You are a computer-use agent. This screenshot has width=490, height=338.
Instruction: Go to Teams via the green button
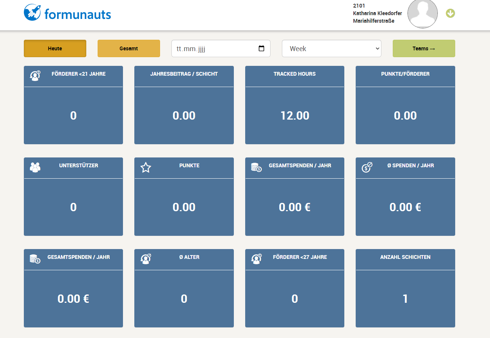click(424, 48)
